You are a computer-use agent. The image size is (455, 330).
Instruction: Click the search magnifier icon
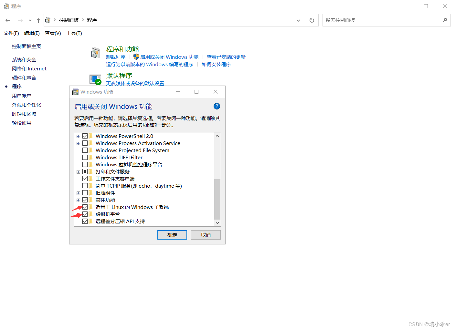445,20
